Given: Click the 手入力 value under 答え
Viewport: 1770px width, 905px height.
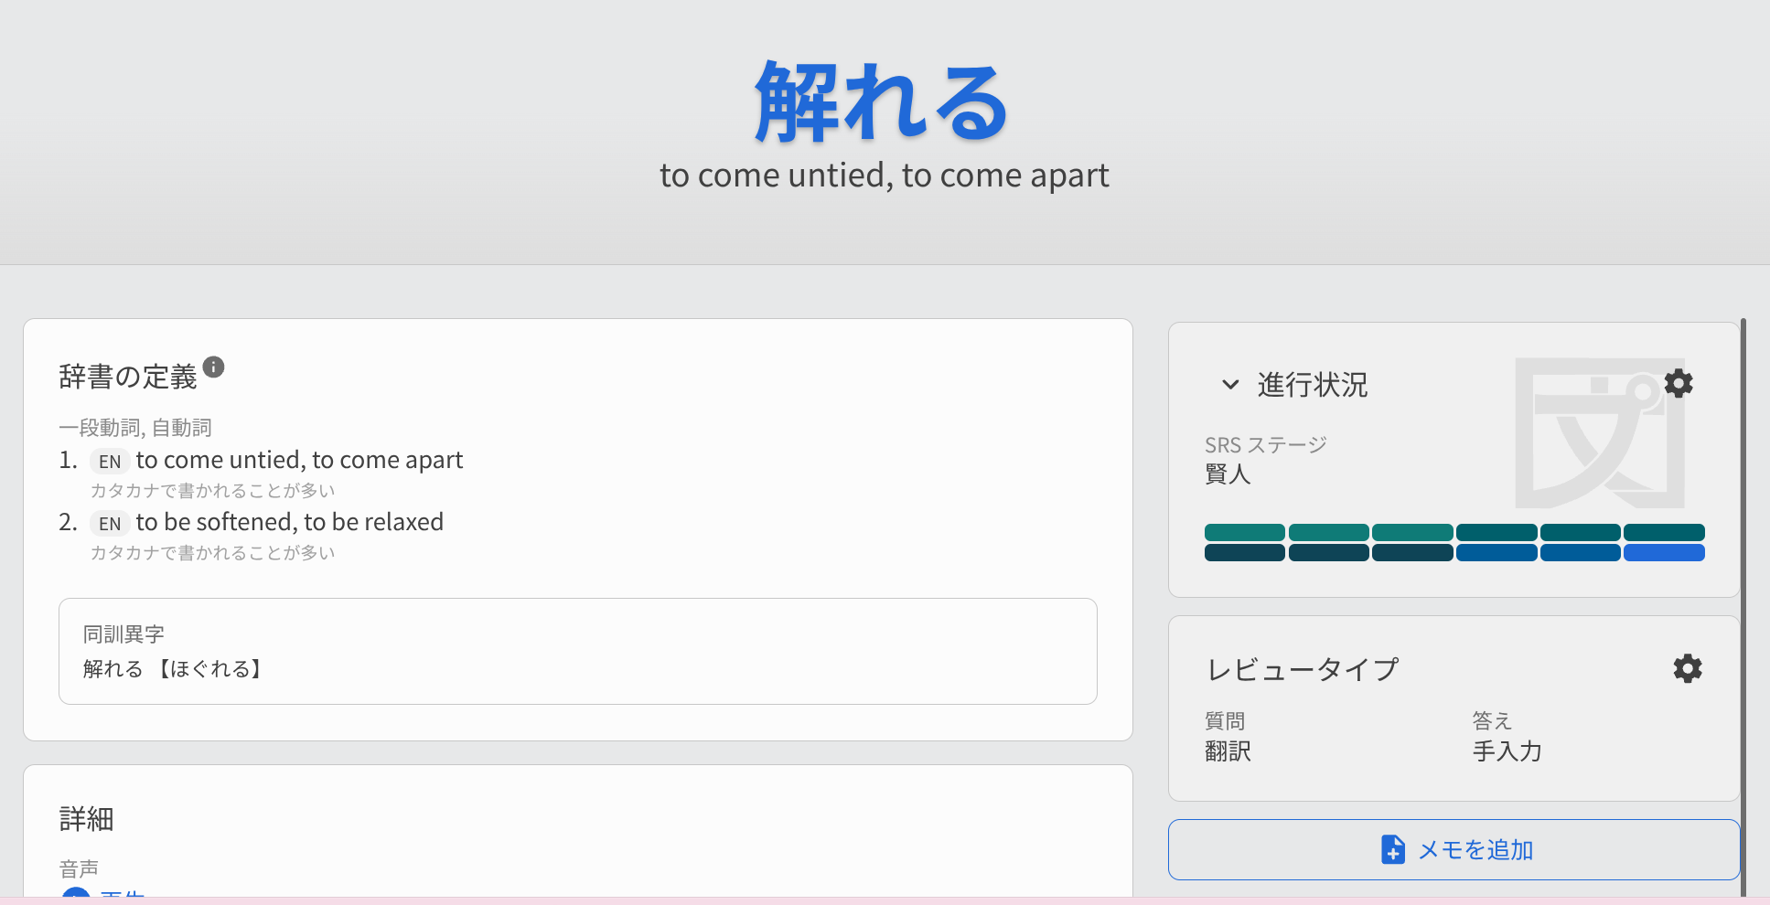Looking at the screenshot, I should tap(1507, 751).
